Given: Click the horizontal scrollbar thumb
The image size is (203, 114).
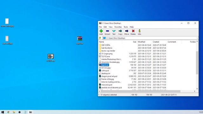Looking at the screenshot, I should (141, 91).
